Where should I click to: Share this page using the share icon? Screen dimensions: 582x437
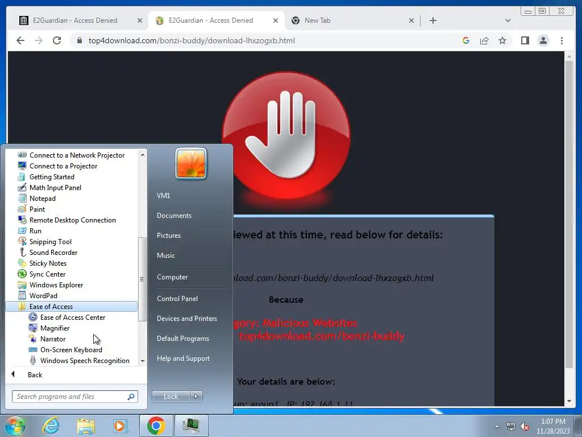tap(484, 40)
